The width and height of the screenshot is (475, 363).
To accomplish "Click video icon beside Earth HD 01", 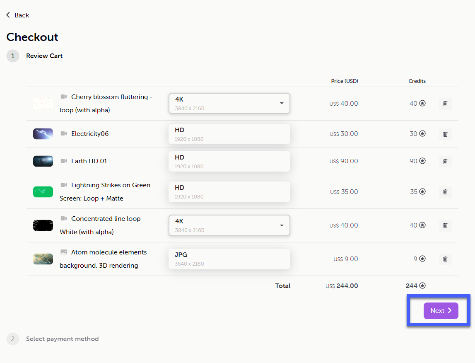I will point(64,161).
